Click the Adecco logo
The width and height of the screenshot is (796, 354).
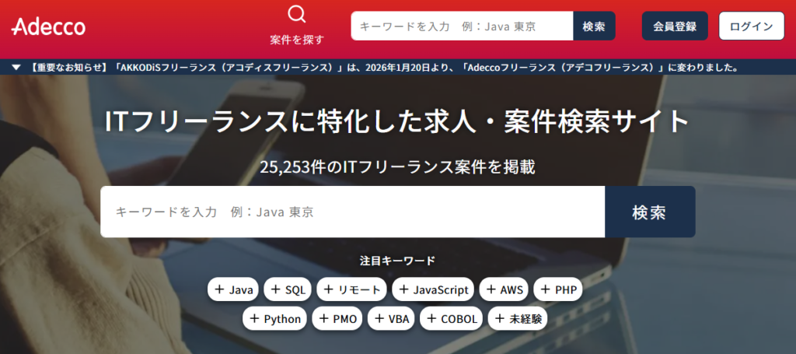coord(48,26)
